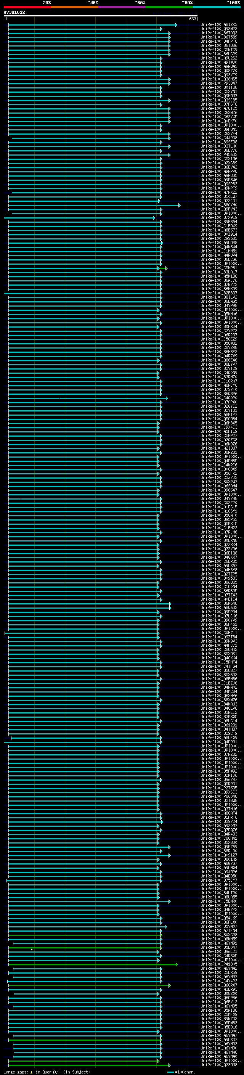Click the red ~20% color bar segment
This screenshot has height=1075, width=244.
tap(27, 7)
